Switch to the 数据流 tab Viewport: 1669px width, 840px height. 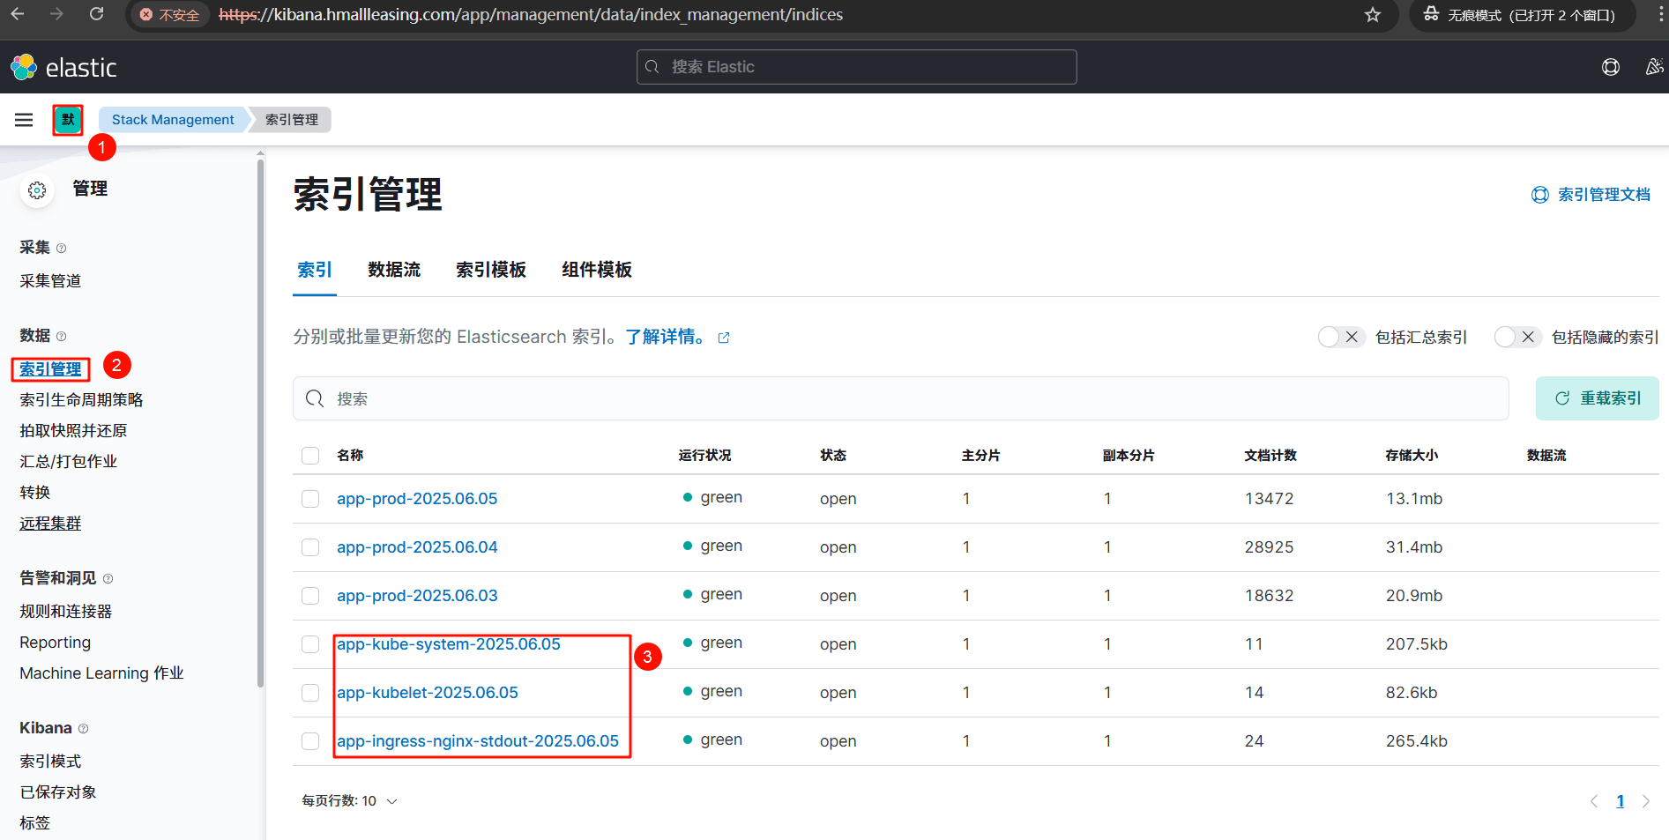click(x=394, y=270)
